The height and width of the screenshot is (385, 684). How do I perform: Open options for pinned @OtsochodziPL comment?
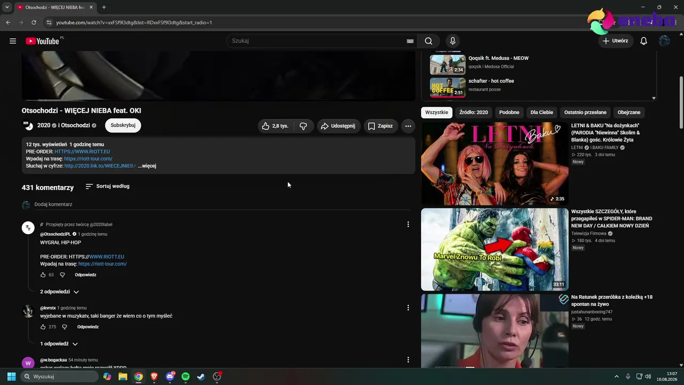(x=408, y=225)
